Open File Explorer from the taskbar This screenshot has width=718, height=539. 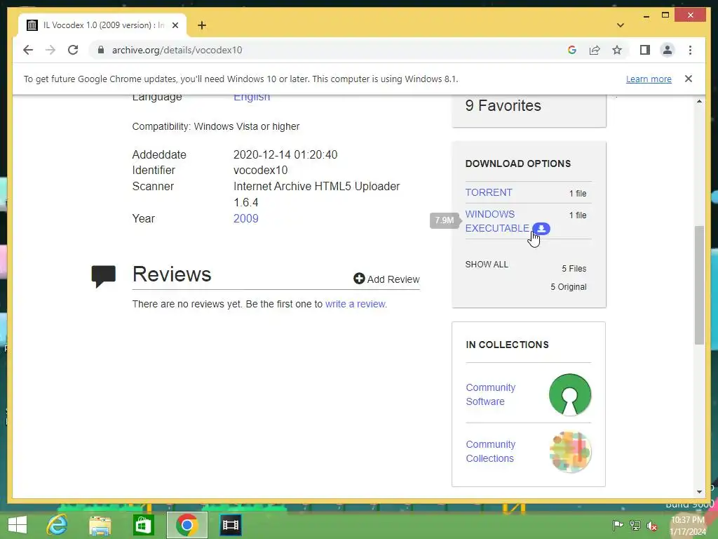tap(100, 525)
